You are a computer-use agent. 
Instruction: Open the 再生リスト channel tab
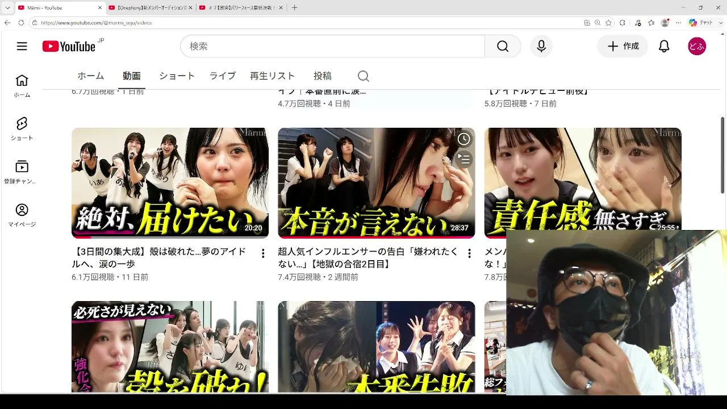coord(272,76)
